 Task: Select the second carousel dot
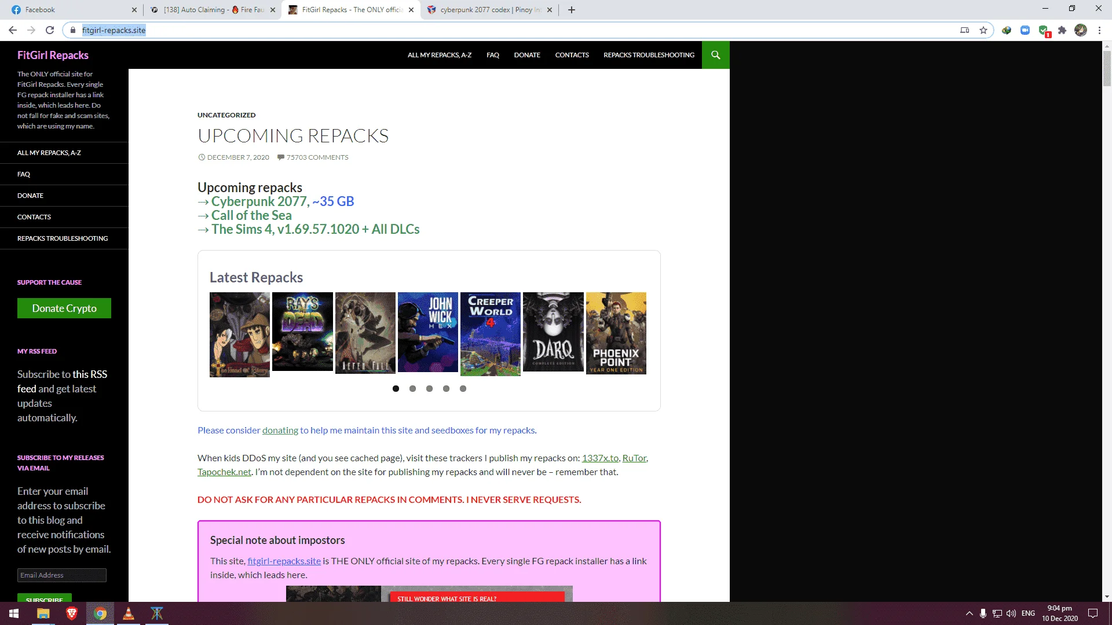click(x=412, y=389)
